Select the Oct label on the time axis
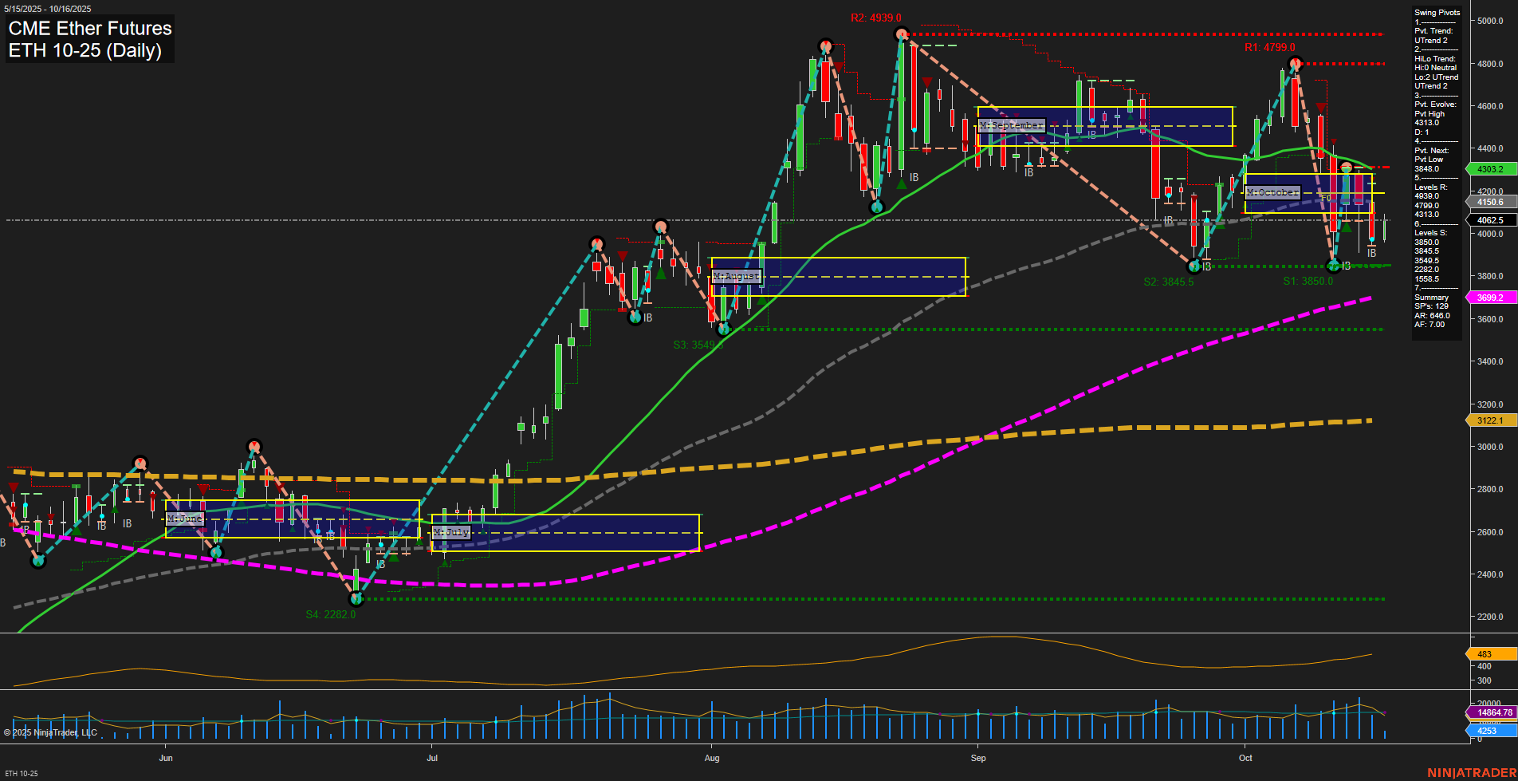 (x=1245, y=759)
